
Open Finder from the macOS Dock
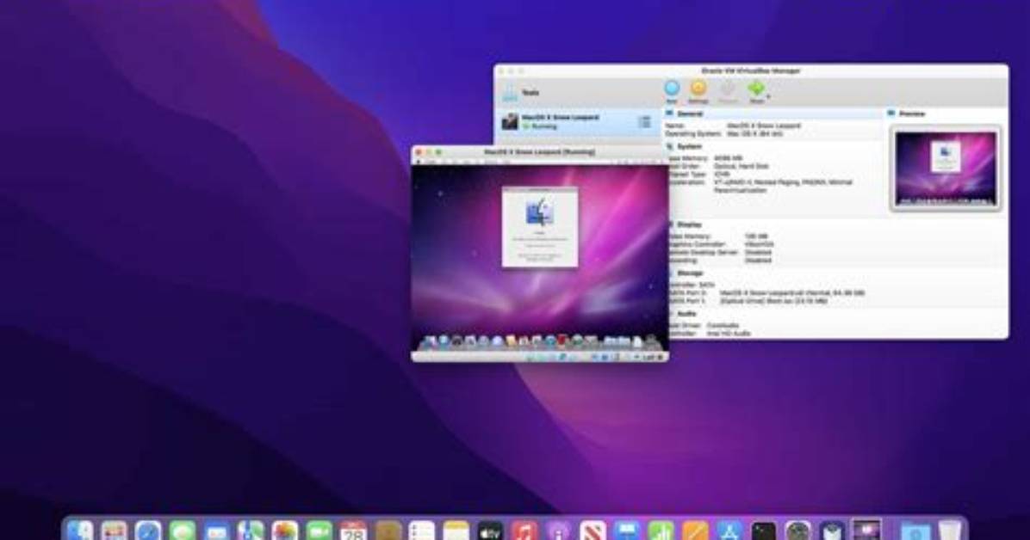coord(79,531)
